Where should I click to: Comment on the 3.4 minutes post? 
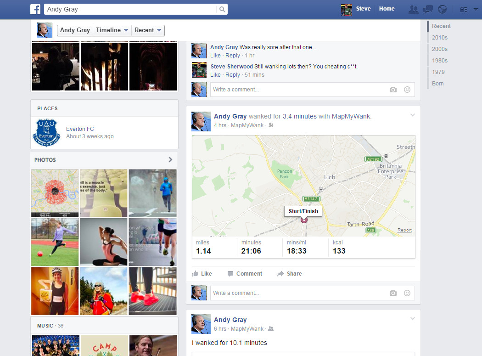(x=245, y=273)
